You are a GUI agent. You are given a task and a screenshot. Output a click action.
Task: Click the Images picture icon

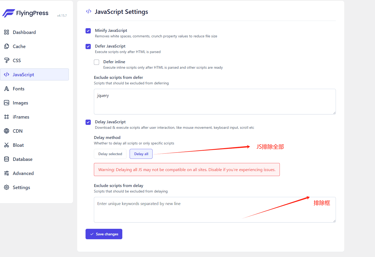coord(7,103)
